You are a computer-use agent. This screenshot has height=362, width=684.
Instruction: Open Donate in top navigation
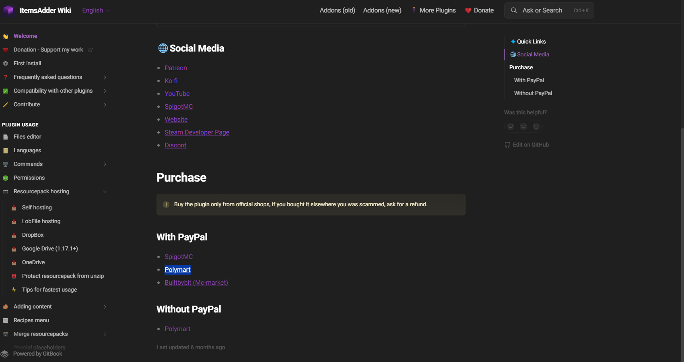(x=479, y=10)
